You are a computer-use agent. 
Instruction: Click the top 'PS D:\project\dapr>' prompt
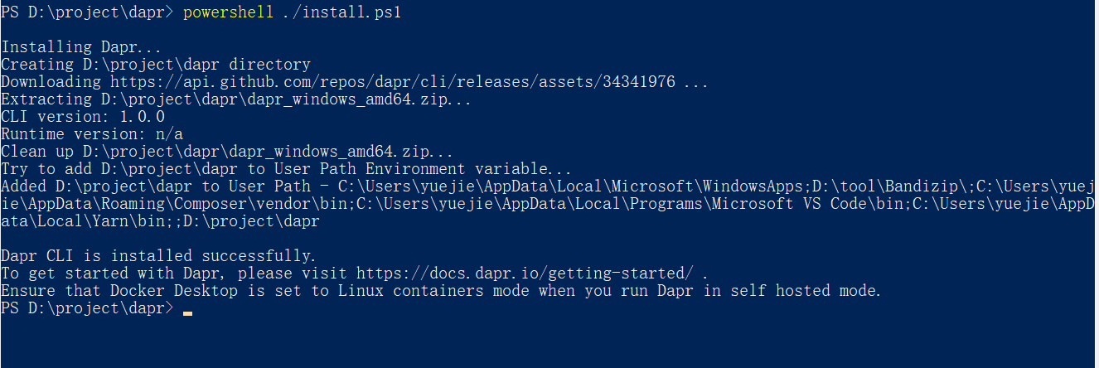tap(88, 13)
